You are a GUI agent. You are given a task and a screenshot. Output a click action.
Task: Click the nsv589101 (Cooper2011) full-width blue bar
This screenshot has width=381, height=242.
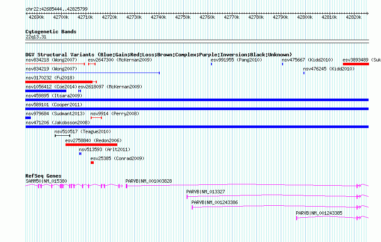197,109
